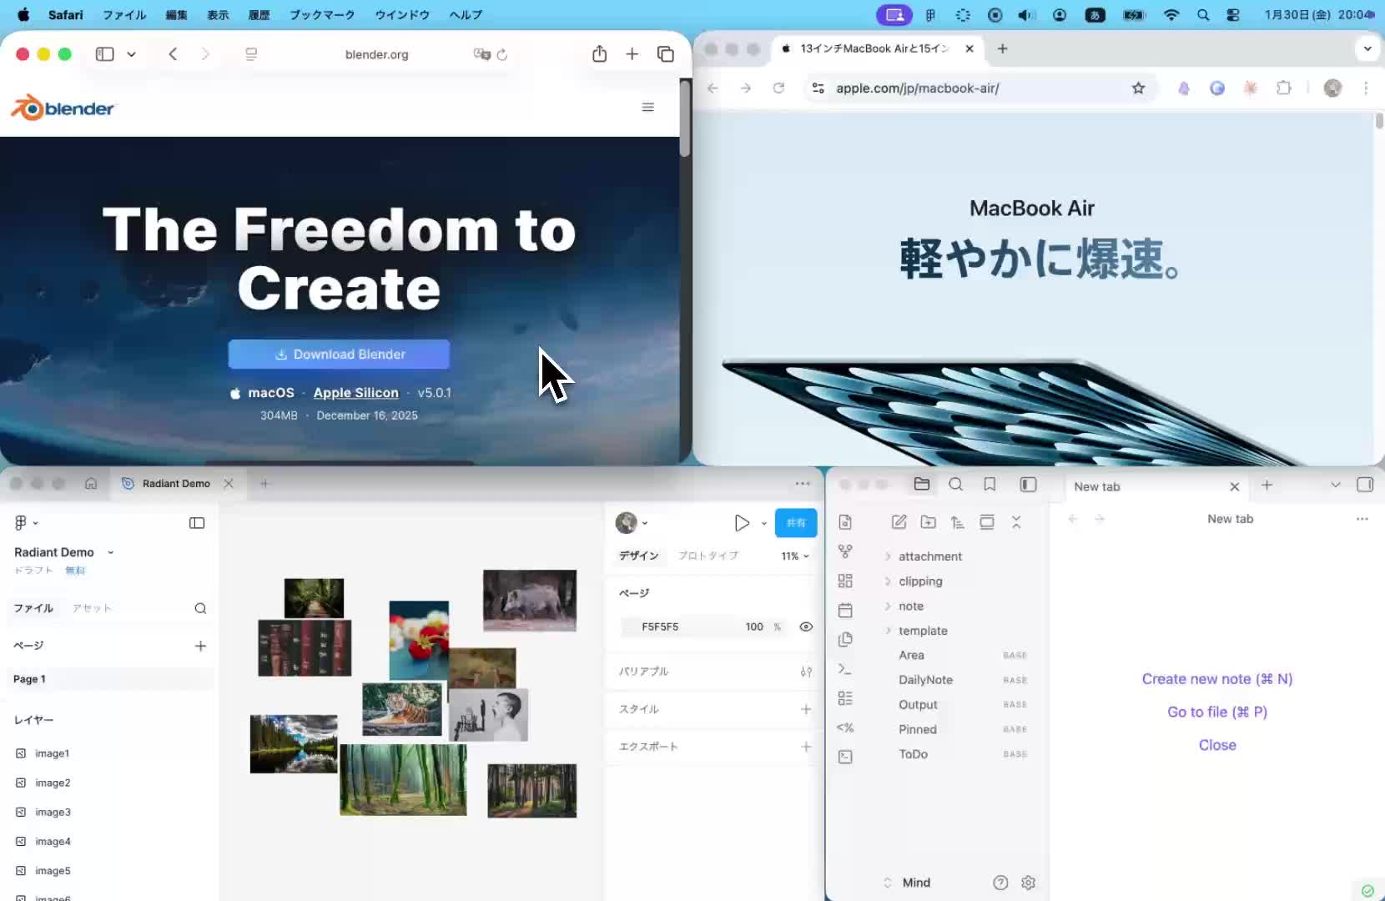Open Safari tab overview icon
Image resolution: width=1385 pixels, height=901 pixels.
(x=665, y=54)
